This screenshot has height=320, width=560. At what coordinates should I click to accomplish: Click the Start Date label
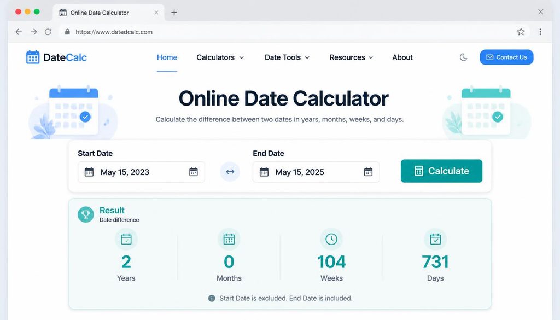click(x=95, y=154)
